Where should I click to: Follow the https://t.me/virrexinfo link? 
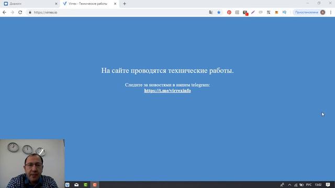pos(167,90)
